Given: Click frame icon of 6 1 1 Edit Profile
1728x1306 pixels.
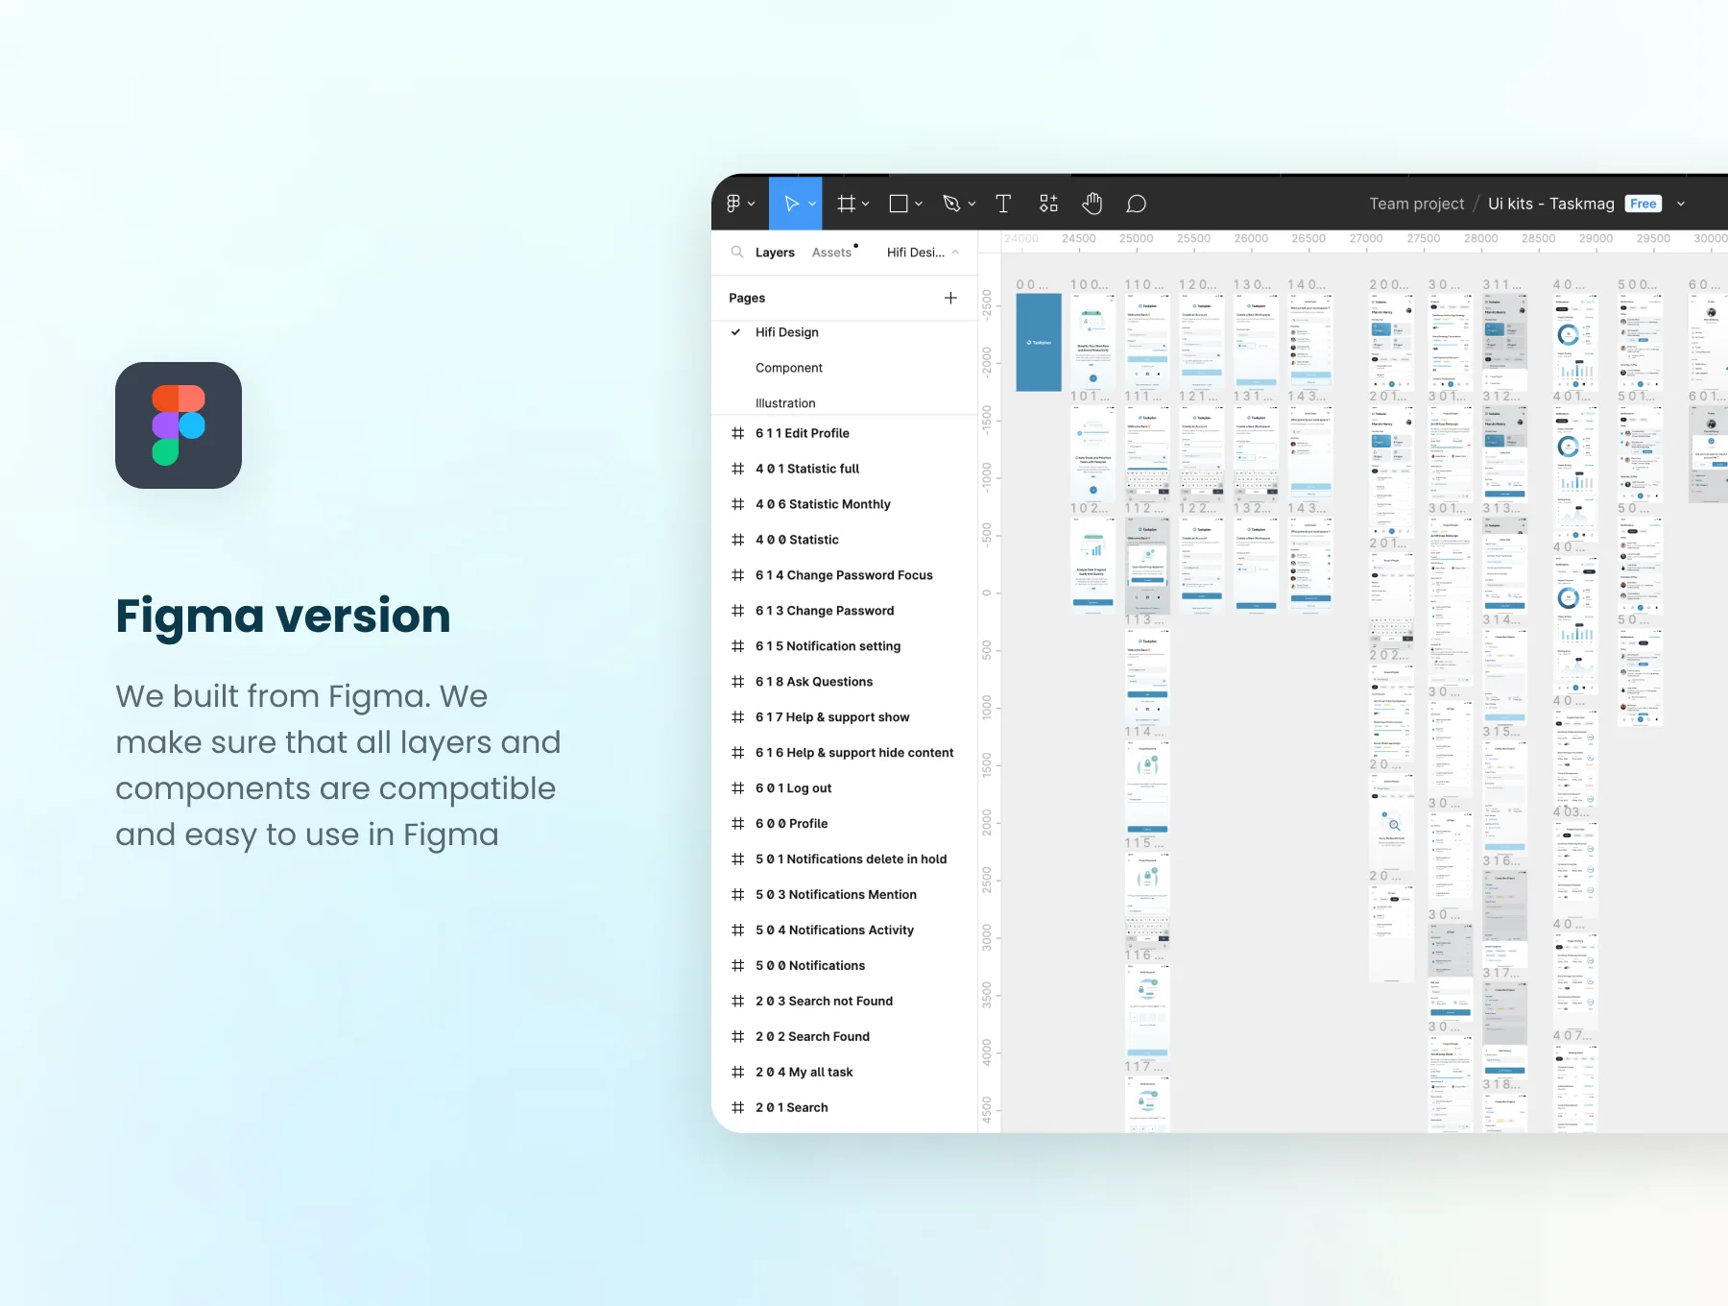Looking at the screenshot, I should point(737,433).
